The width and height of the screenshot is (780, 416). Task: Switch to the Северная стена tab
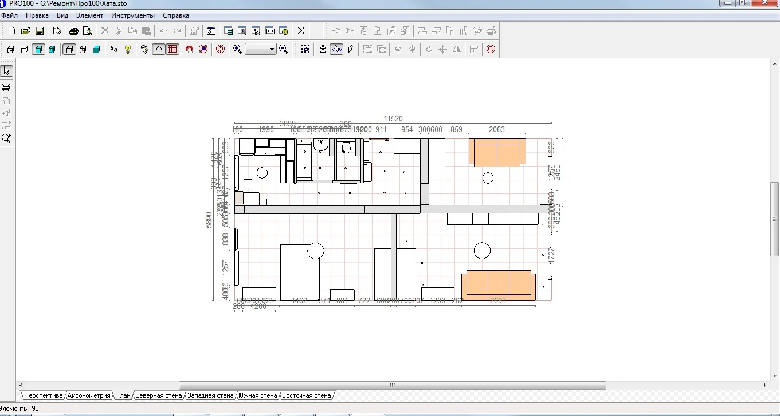(x=158, y=395)
